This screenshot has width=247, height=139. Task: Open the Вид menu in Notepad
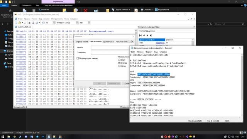pyautogui.click(x=156, y=52)
